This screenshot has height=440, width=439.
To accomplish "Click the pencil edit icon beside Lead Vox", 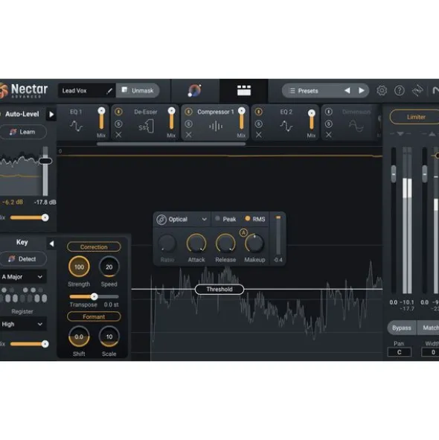I will (x=109, y=91).
